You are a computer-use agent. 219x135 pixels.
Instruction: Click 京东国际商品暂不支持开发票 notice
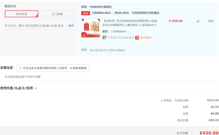pyautogui.click(x=23, y=77)
